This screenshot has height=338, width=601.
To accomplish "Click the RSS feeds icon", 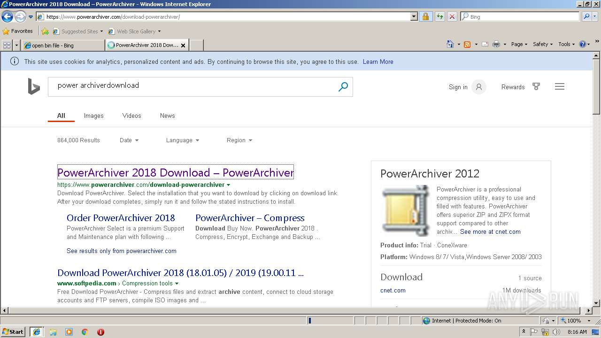I will 467,44.
